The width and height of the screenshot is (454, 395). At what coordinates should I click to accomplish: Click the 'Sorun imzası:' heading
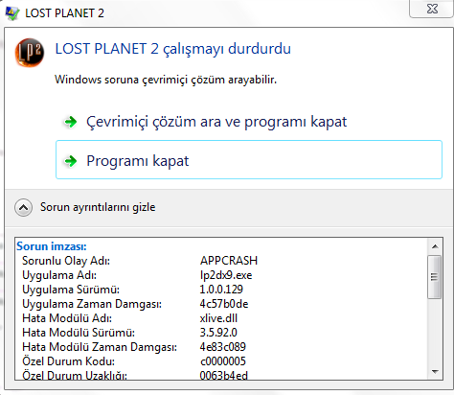point(52,246)
